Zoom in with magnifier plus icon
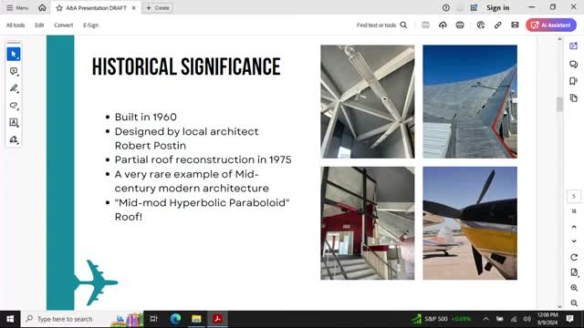Viewport: 584px width, 328px height. (x=574, y=288)
